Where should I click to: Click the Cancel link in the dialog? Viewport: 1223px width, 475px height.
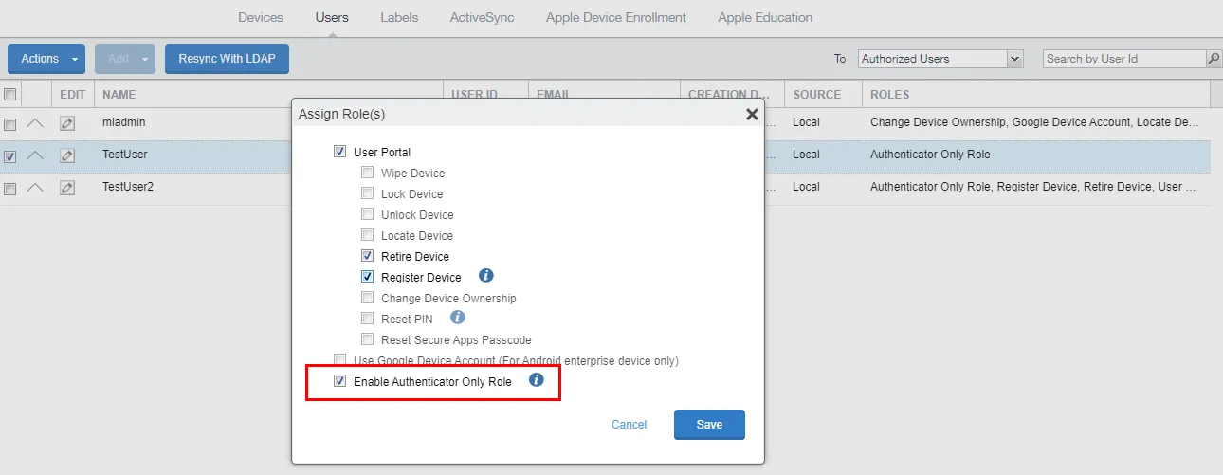coord(629,425)
